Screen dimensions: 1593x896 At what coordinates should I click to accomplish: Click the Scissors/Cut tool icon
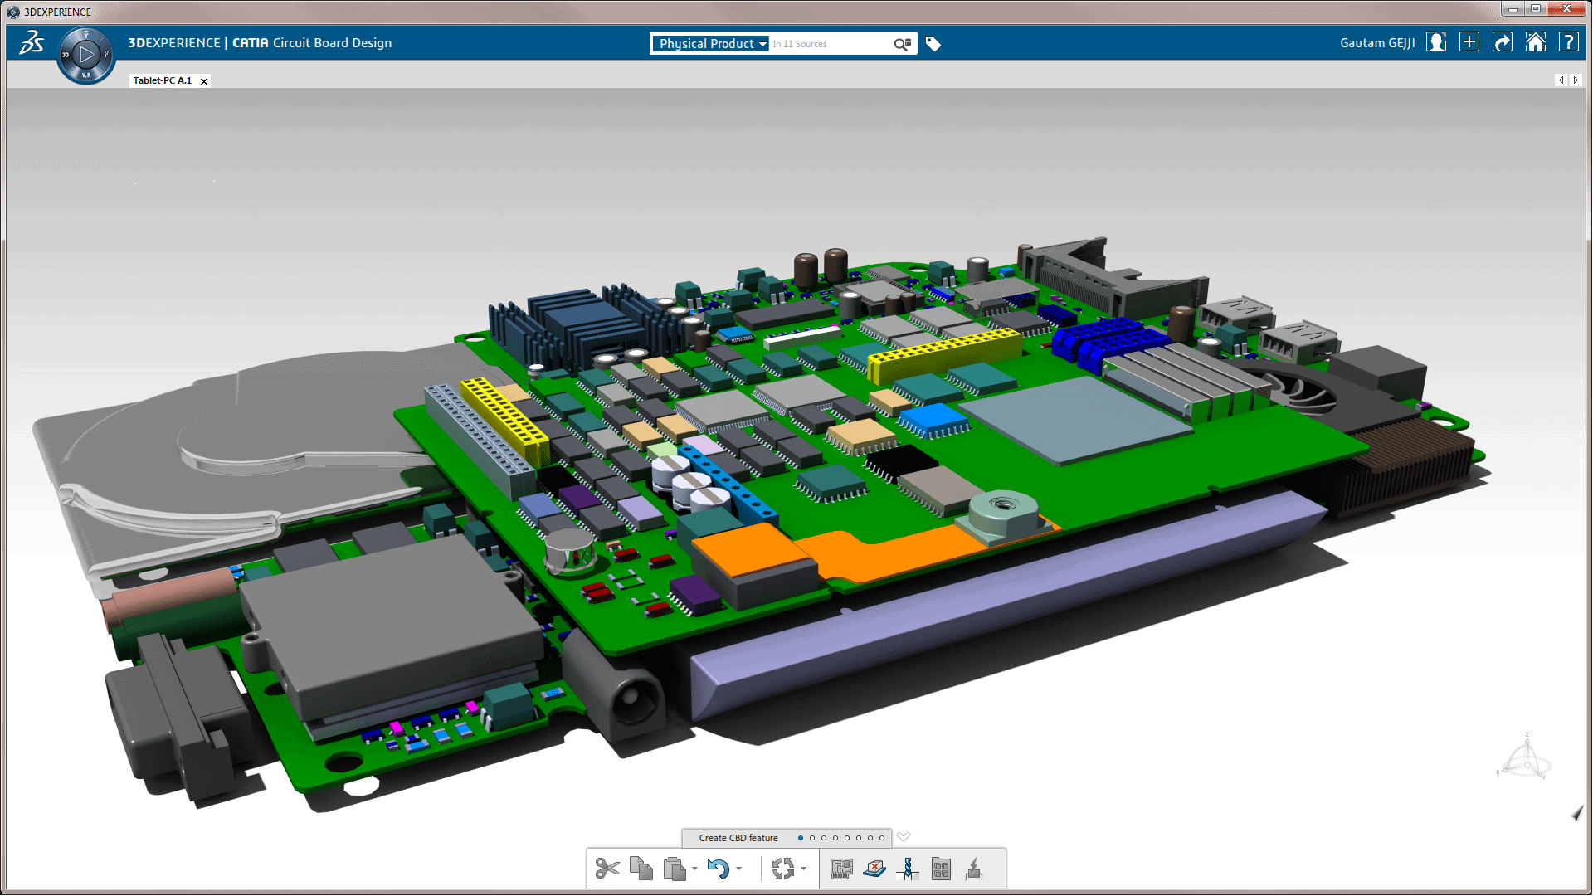(x=607, y=868)
